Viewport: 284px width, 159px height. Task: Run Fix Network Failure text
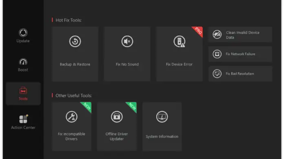240,54
